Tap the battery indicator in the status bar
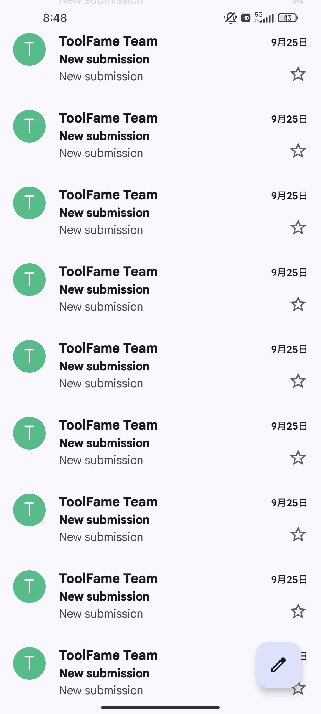Image resolution: width=321 pixels, height=714 pixels. (288, 18)
